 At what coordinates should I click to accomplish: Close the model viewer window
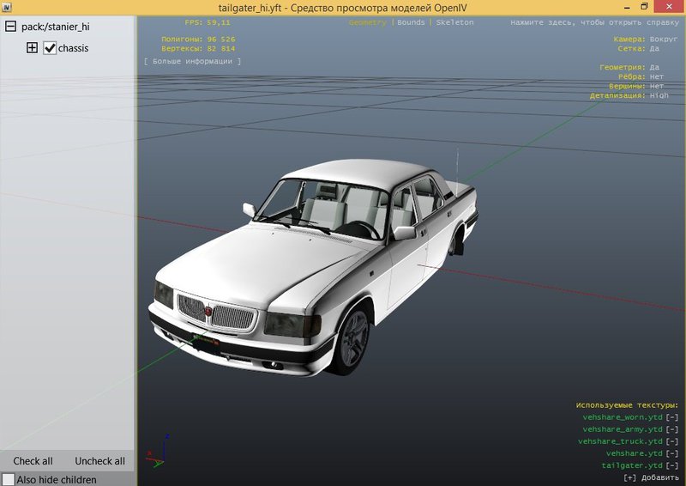pyautogui.click(x=670, y=7)
